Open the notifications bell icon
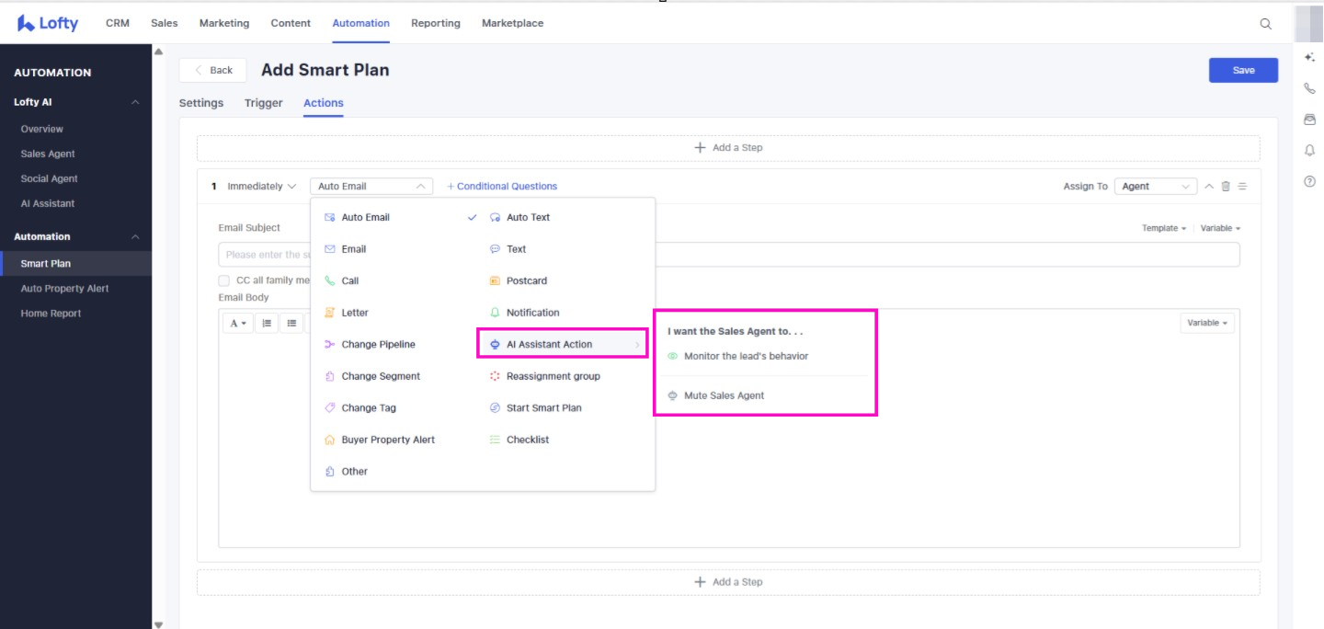1324x629 pixels. point(1309,151)
